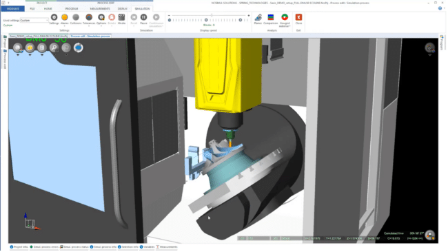Click the display speed slider handle
The width and height of the screenshot is (448, 252).
click(212, 15)
